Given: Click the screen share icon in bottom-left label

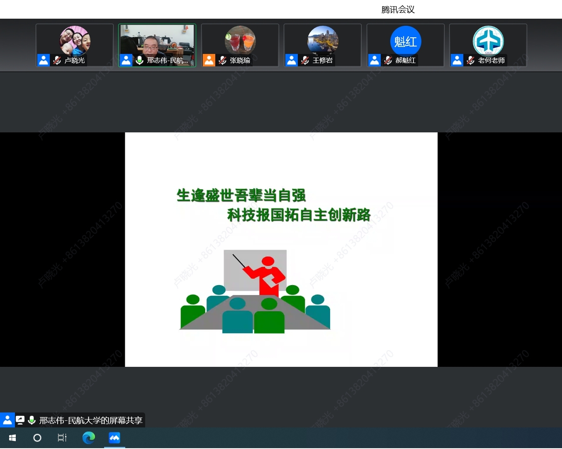Looking at the screenshot, I should click(20, 420).
